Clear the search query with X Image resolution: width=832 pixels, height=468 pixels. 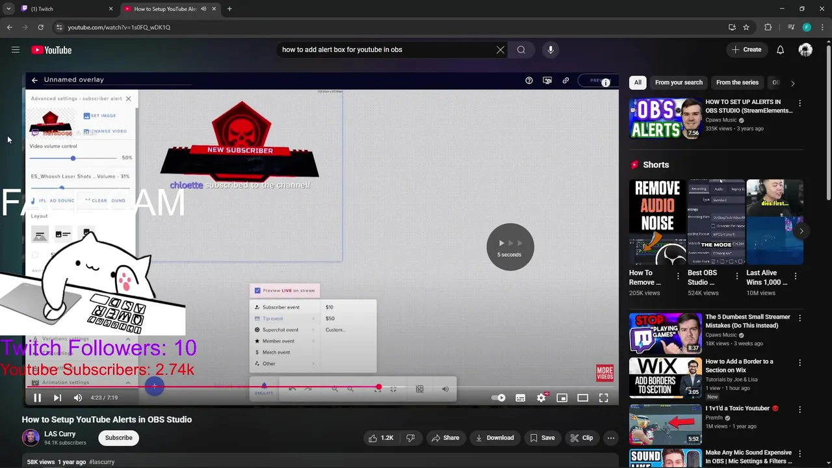click(x=500, y=49)
